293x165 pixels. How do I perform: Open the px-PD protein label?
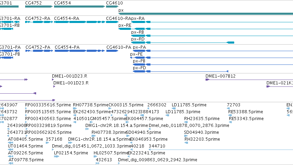(x=139, y=68)
